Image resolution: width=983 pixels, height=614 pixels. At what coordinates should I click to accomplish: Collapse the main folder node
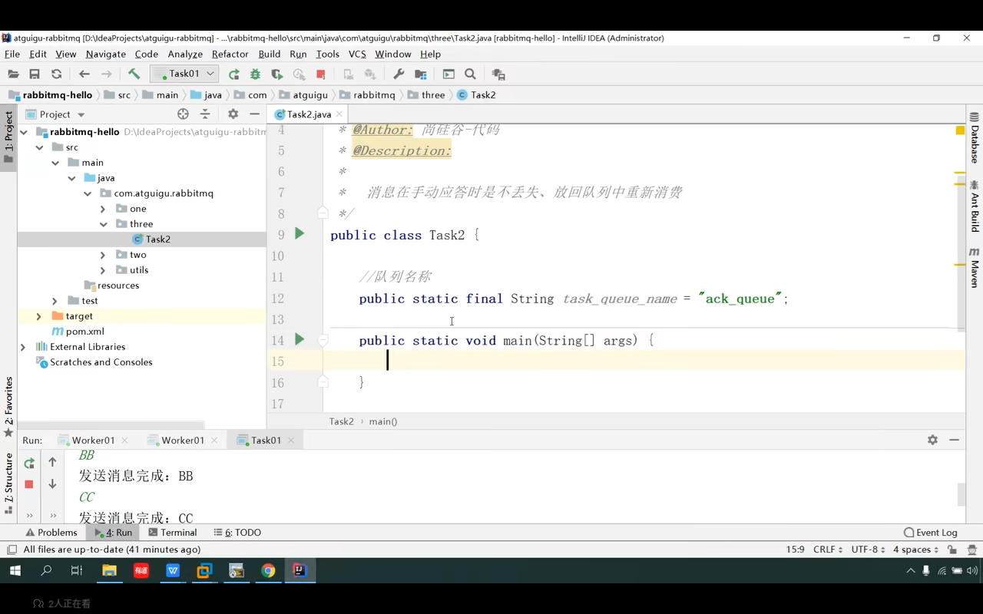point(55,163)
